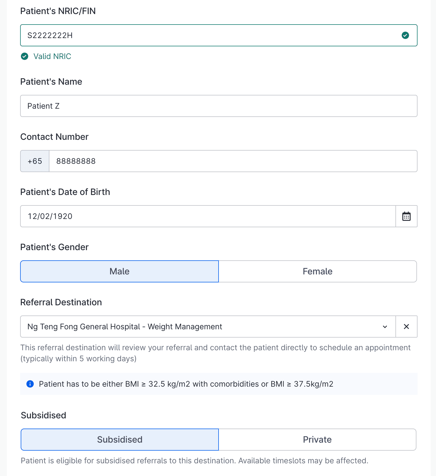
Task: Focus the Patient's NRIC/FIN input field
Action: pyautogui.click(x=219, y=35)
